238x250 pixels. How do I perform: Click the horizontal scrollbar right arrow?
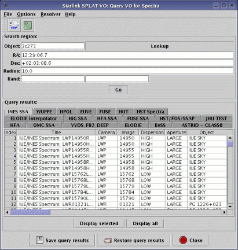(224, 212)
